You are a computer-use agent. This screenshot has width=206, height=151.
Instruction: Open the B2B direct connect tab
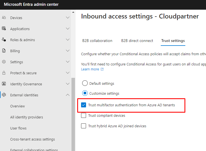tap(137, 41)
